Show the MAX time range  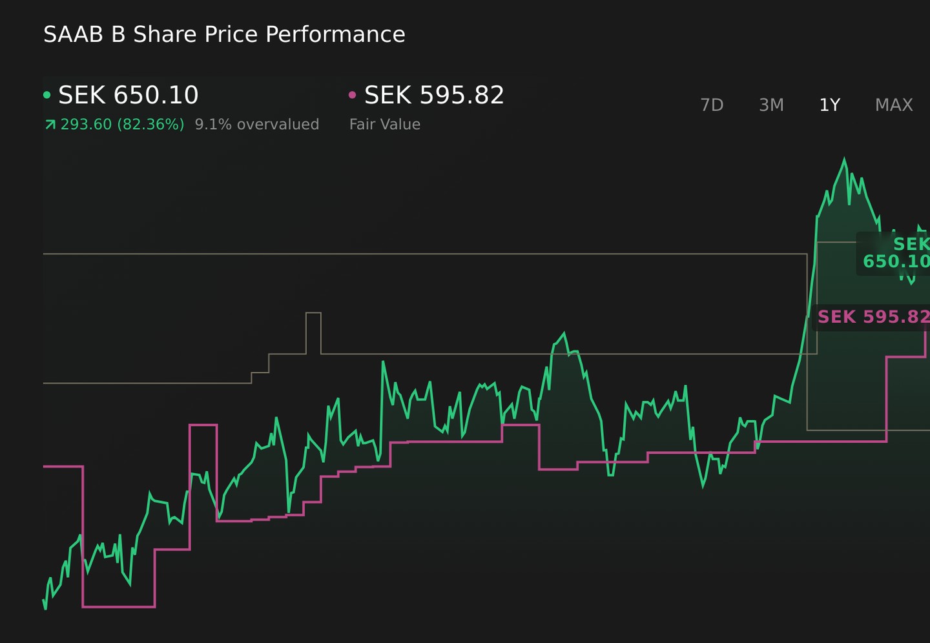[x=894, y=105]
